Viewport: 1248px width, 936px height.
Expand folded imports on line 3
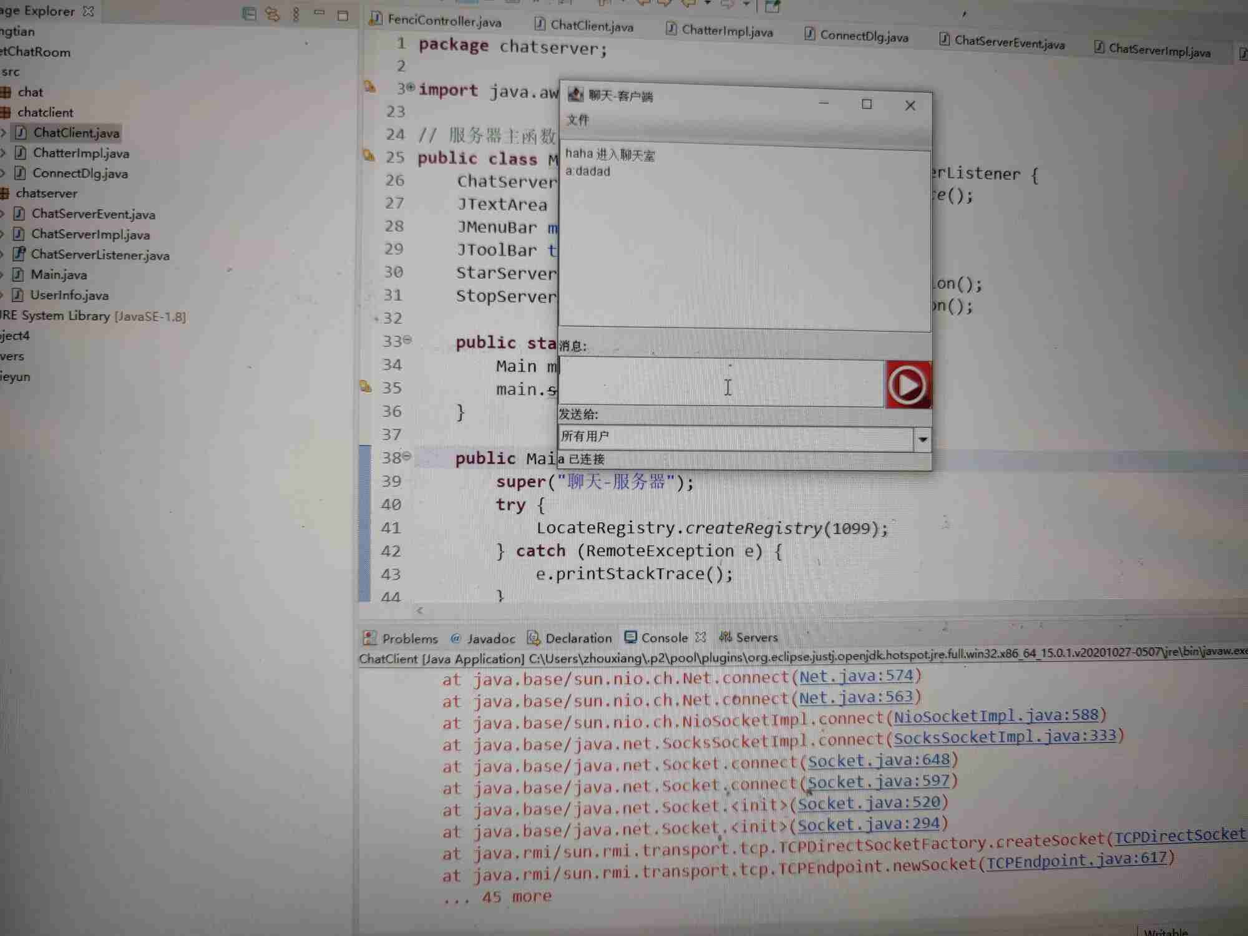pos(411,87)
